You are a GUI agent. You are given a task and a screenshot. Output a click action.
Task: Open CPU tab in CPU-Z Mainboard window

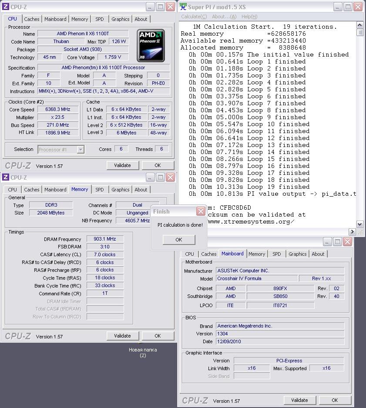tap(189, 254)
